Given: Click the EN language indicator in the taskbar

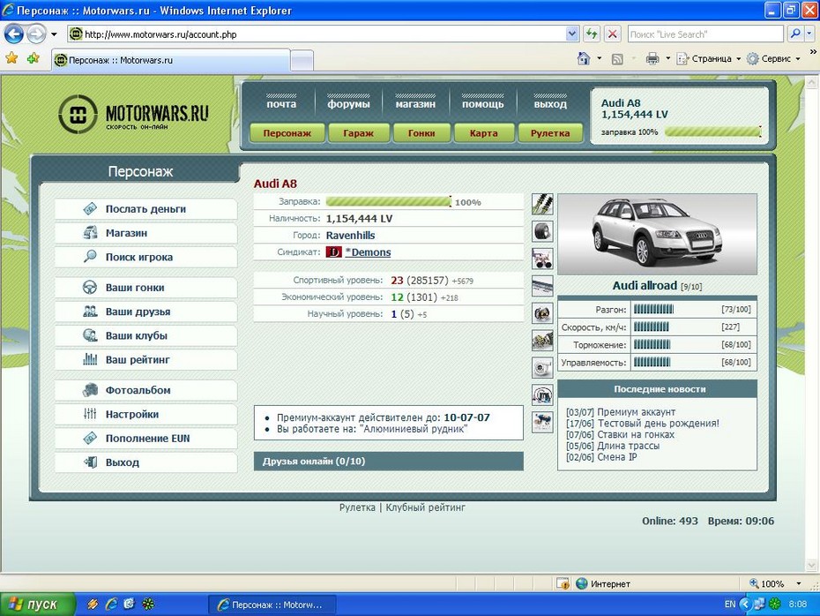Looking at the screenshot, I should 730,605.
